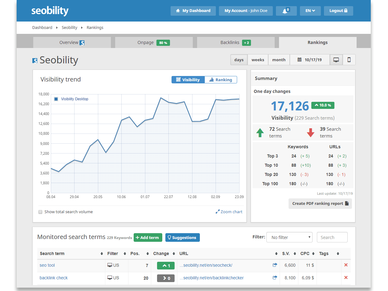Open keyword Suggestions
The width and height of the screenshot is (388, 291).
pos(183,237)
